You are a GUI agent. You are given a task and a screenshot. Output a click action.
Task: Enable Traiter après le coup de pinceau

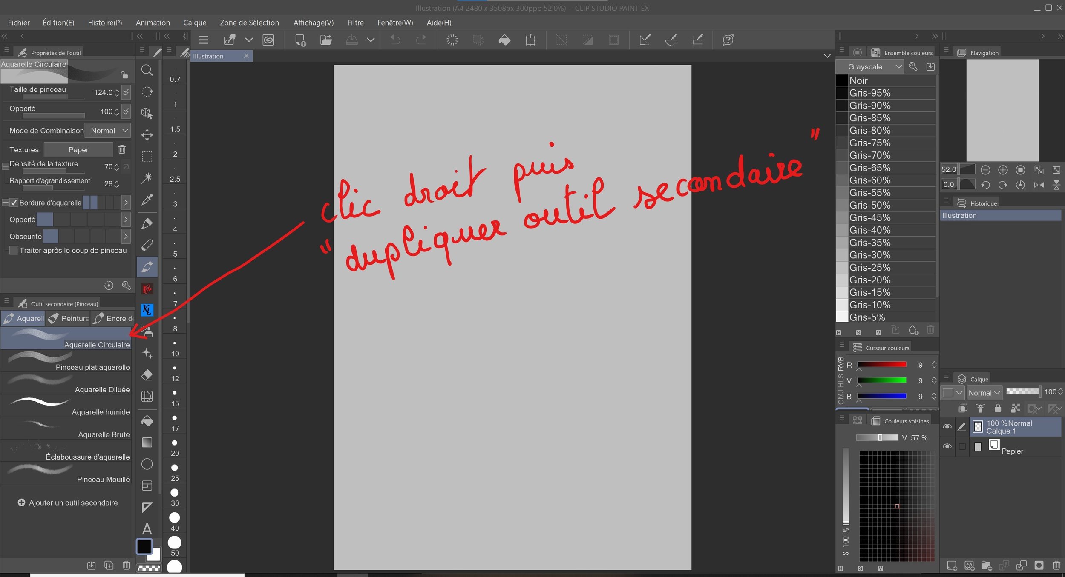click(x=14, y=250)
